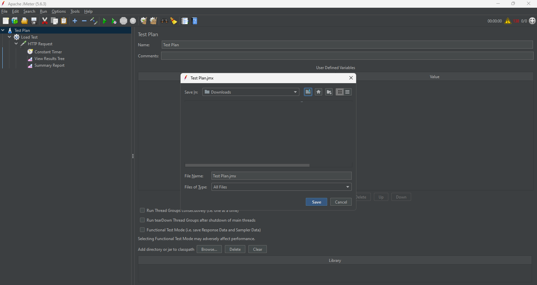Click the New test plan toolbar icon
The width and height of the screenshot is (537, 285).
6,21
